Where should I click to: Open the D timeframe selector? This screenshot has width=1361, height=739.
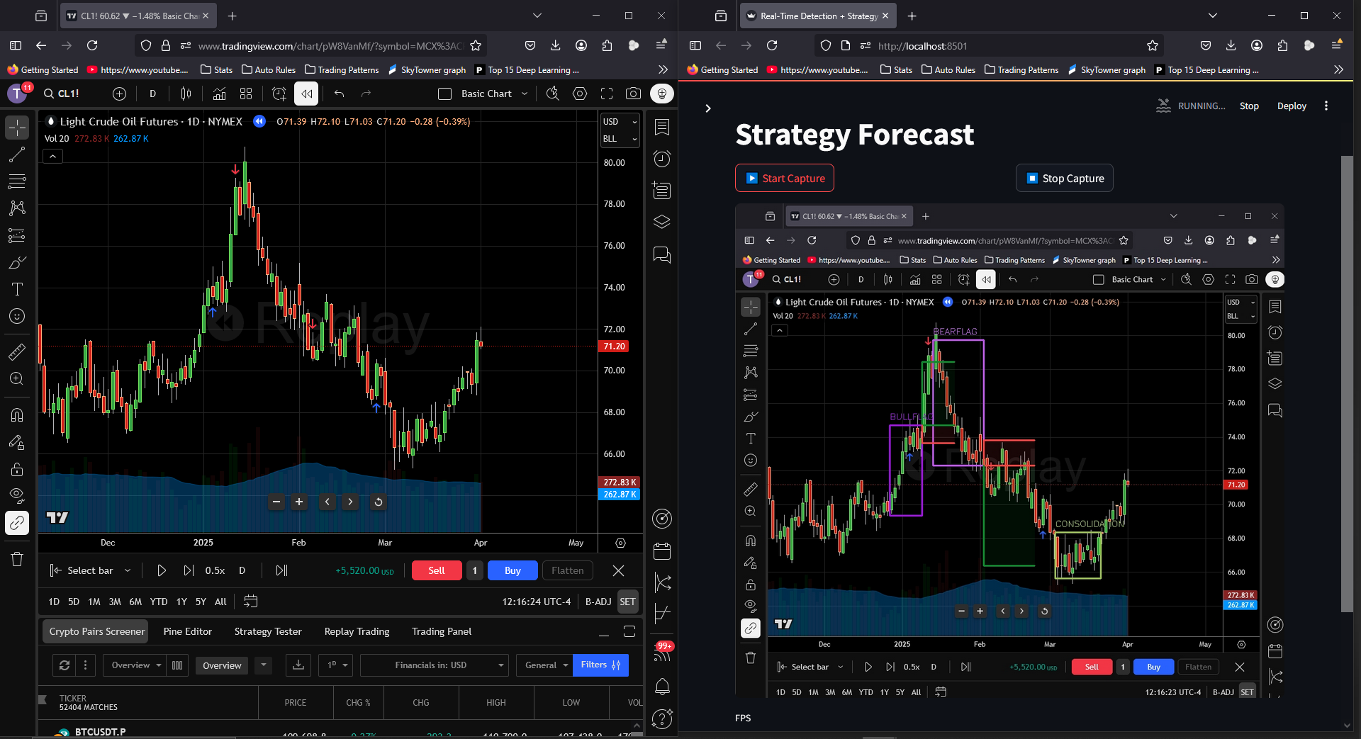[x=152, y=94]
